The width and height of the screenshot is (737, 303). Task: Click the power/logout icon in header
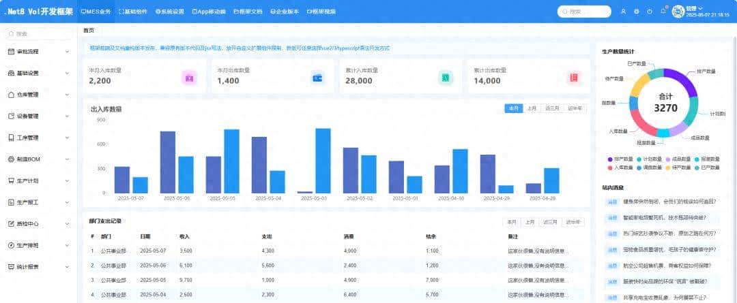(649, 12)
